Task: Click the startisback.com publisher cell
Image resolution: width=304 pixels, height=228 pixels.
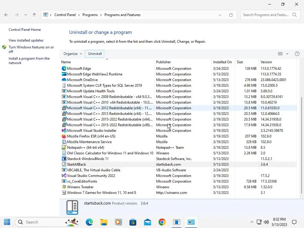Action: pyautogui.click(x=168, y=164)
